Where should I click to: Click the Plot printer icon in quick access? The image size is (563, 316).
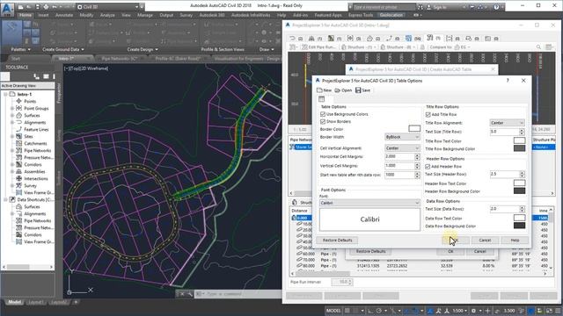(x=46, y=7)
